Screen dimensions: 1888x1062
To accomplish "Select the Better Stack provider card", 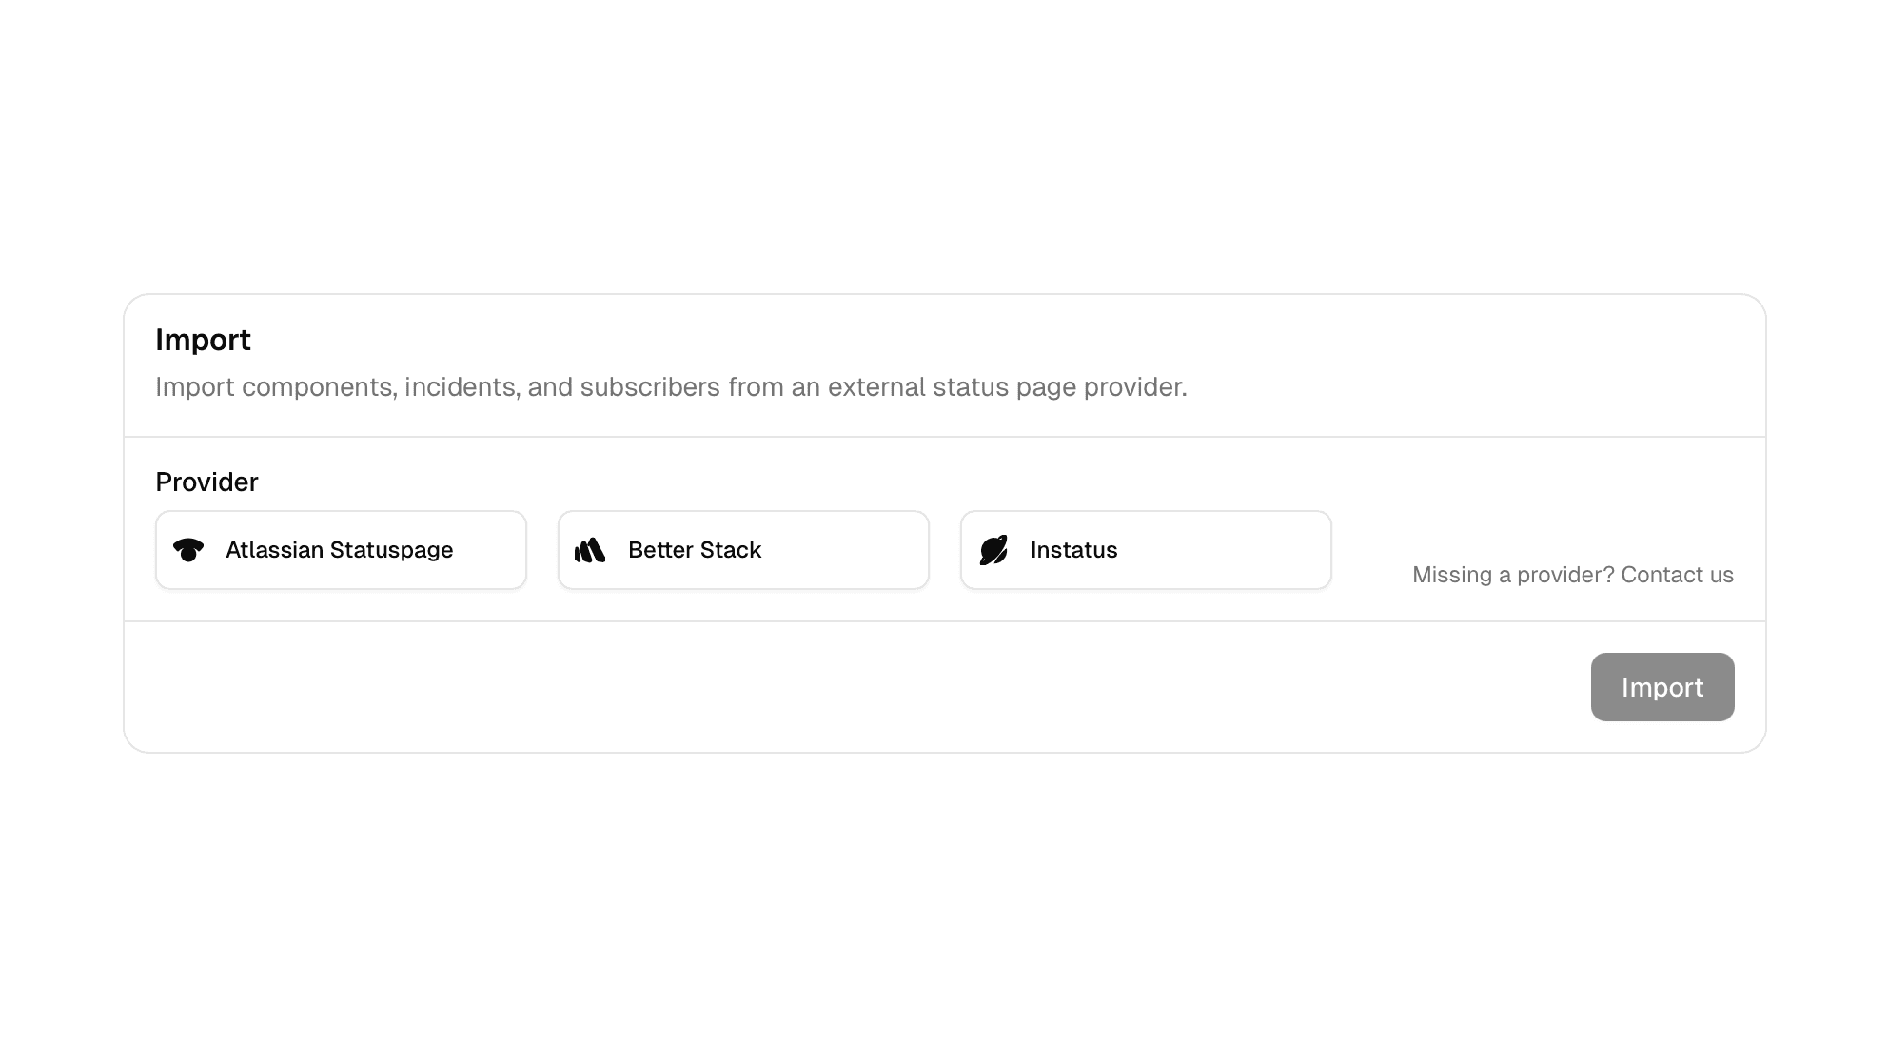I will (743, 550).
